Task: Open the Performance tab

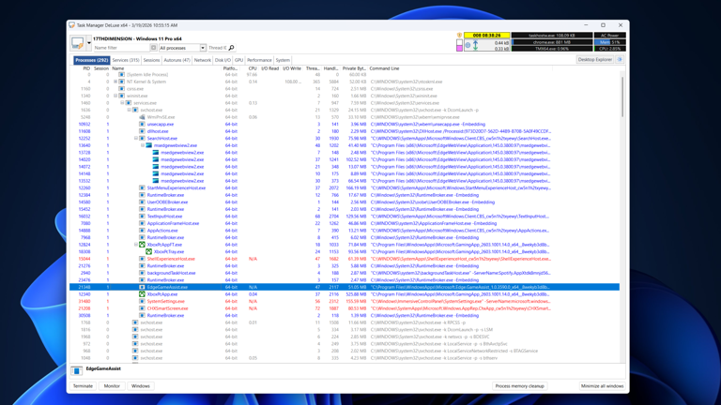Action: pyautogui.click(x=259, y=60)
